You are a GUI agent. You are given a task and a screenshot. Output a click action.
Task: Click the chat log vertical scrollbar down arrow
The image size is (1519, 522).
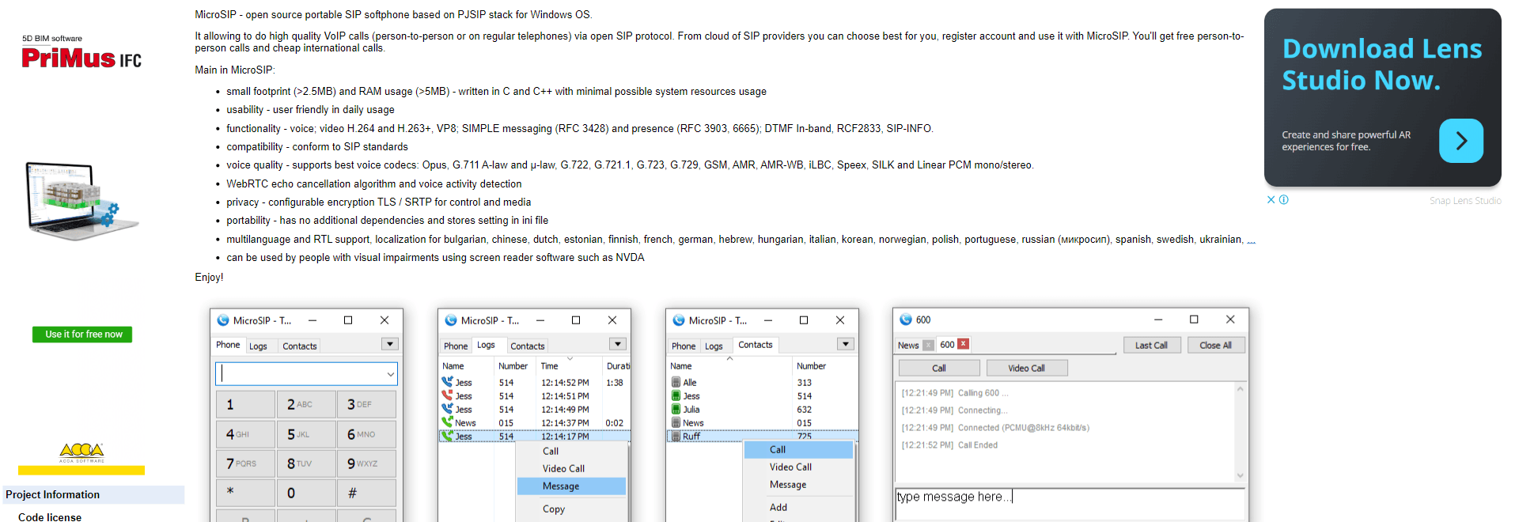coord(1240,476)
